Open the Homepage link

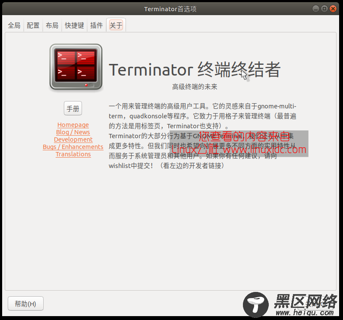(x=73, y=125)
